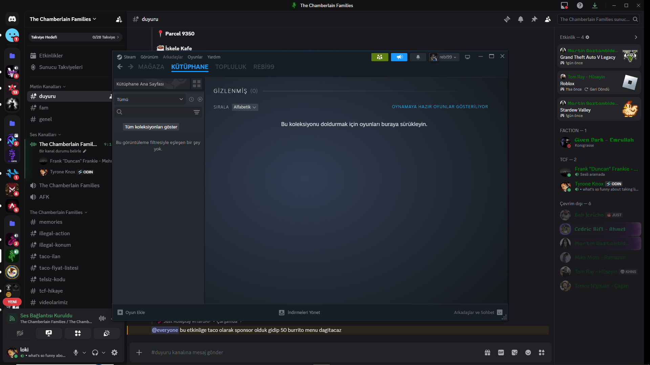The width and height of the screenshot is (650, 365).
Task: Toggle the member list in Discord
Action: coord(548,19)
